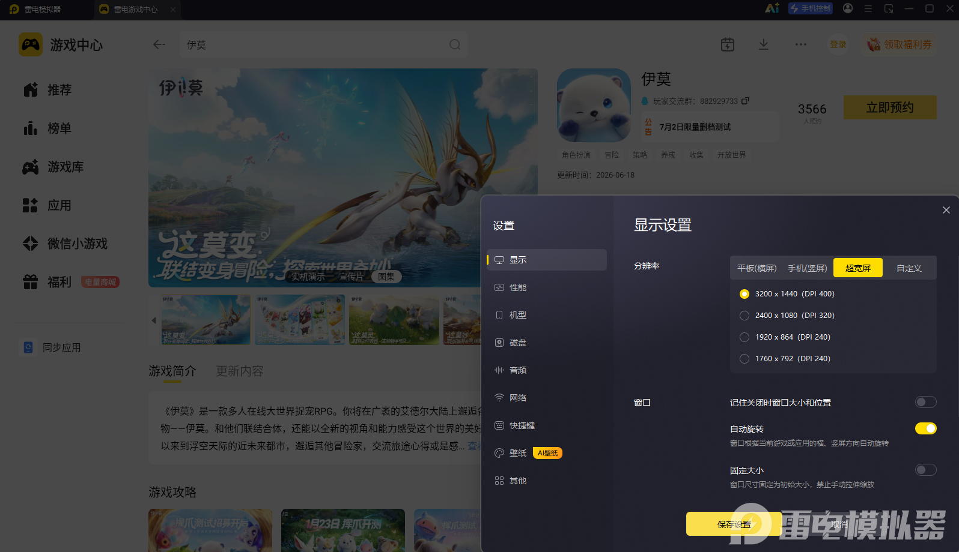The height and width of the screenshot is (552, 959).
Task: Select 磁盘 in settings sidebar
Action: click(x=546, y=343)
